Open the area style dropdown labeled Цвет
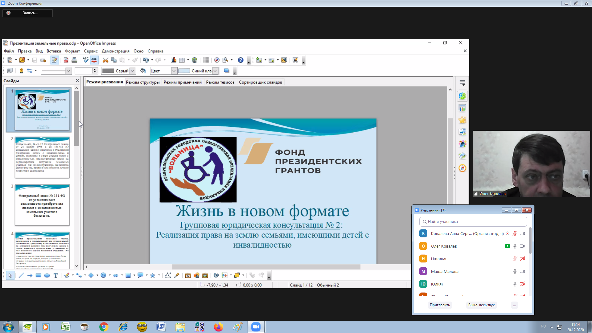The width and height of the screenshot is (592, 333). 174,71
